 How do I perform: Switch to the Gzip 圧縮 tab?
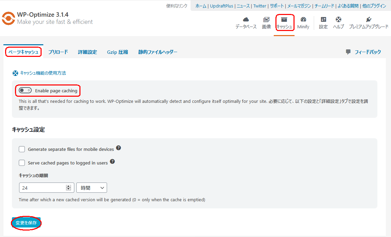[118, 52]
